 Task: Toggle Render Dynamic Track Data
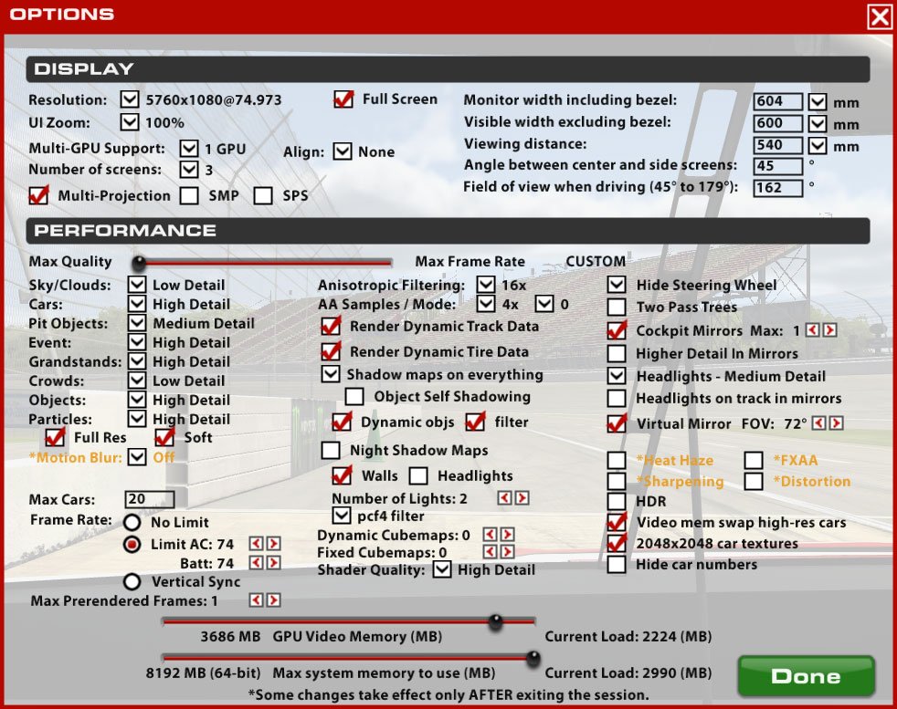331,326
